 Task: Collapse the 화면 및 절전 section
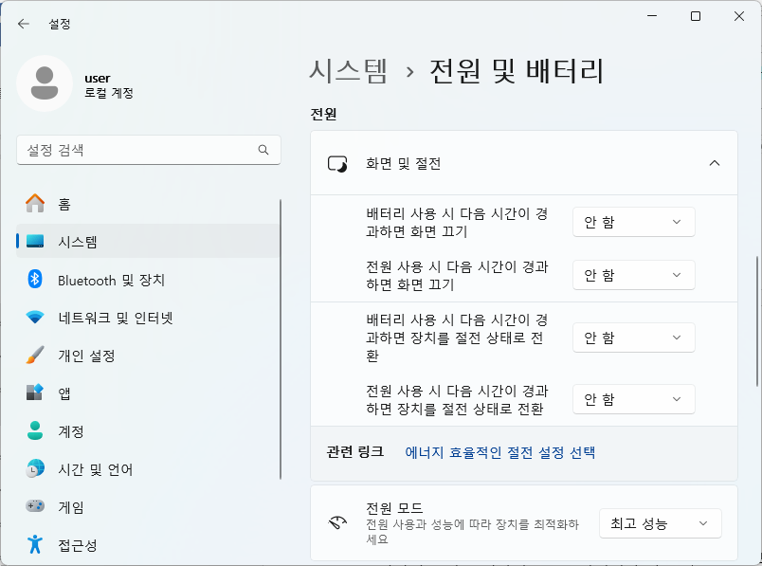[x=714, y=163]
